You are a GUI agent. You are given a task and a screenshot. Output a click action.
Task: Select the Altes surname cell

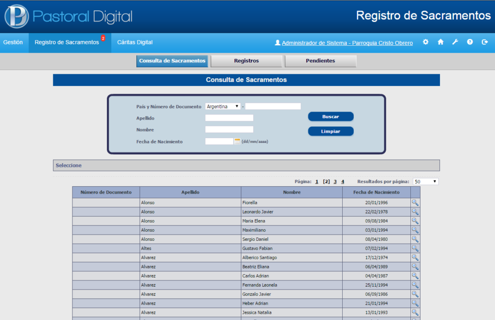(190, 248)
